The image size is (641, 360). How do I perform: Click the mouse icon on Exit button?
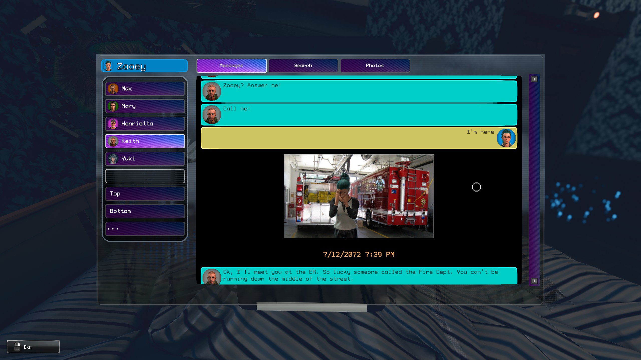(17, 346)
